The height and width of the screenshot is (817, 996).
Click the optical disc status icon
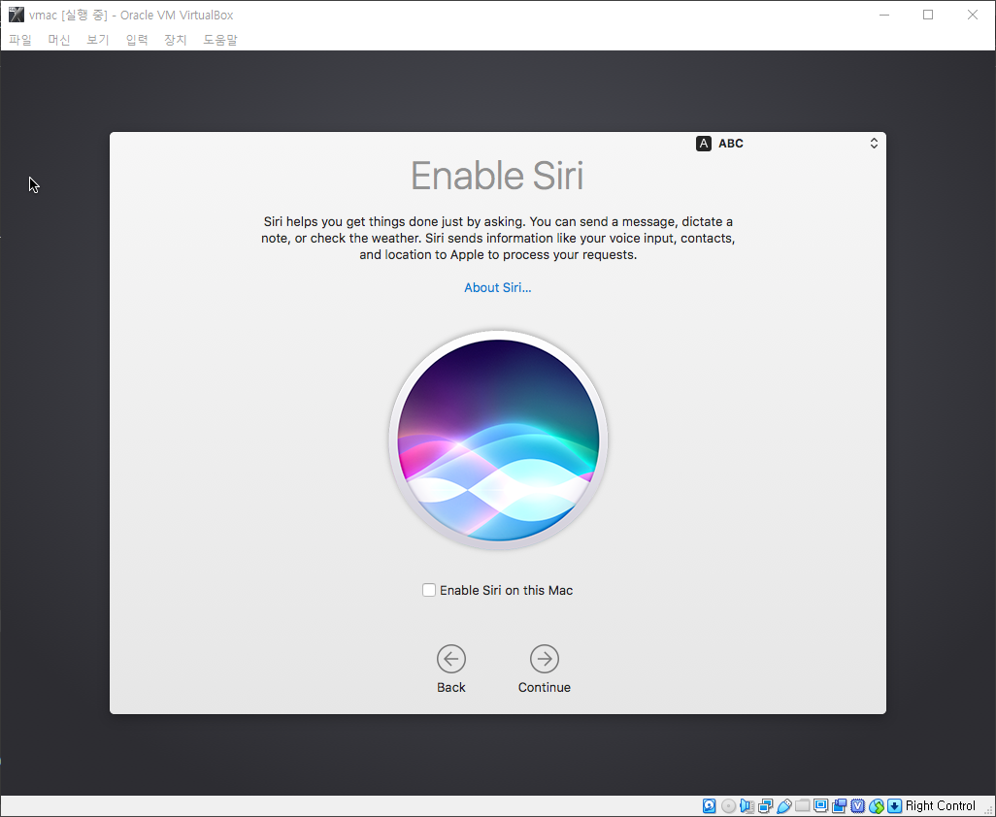tap(729, 805)
